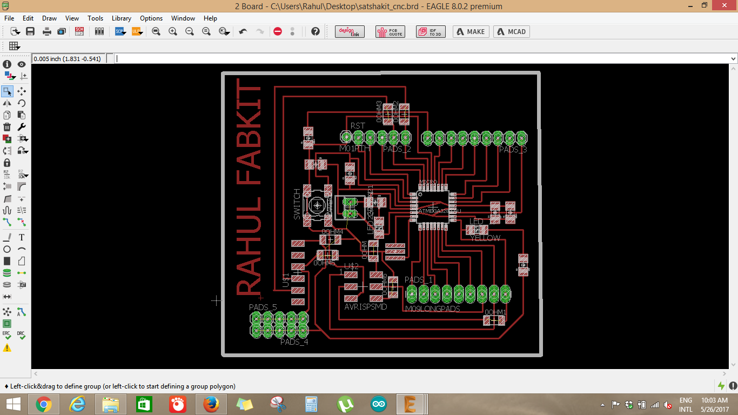Expand the command line history dropdown
Viewport: 738px width, 415px height.
[733, 58]
